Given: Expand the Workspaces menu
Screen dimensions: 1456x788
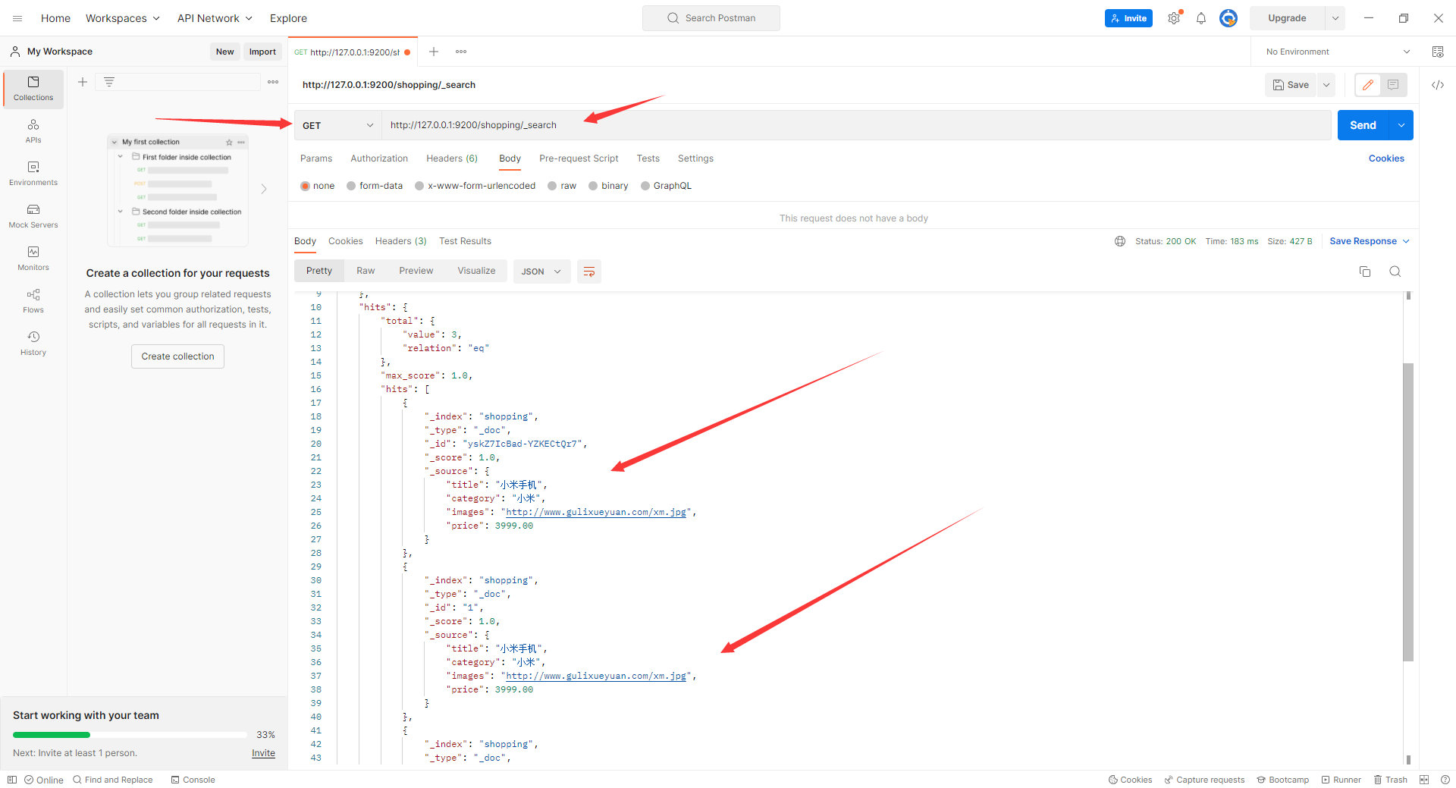Looking at the screenshot, I should (123, 18).
